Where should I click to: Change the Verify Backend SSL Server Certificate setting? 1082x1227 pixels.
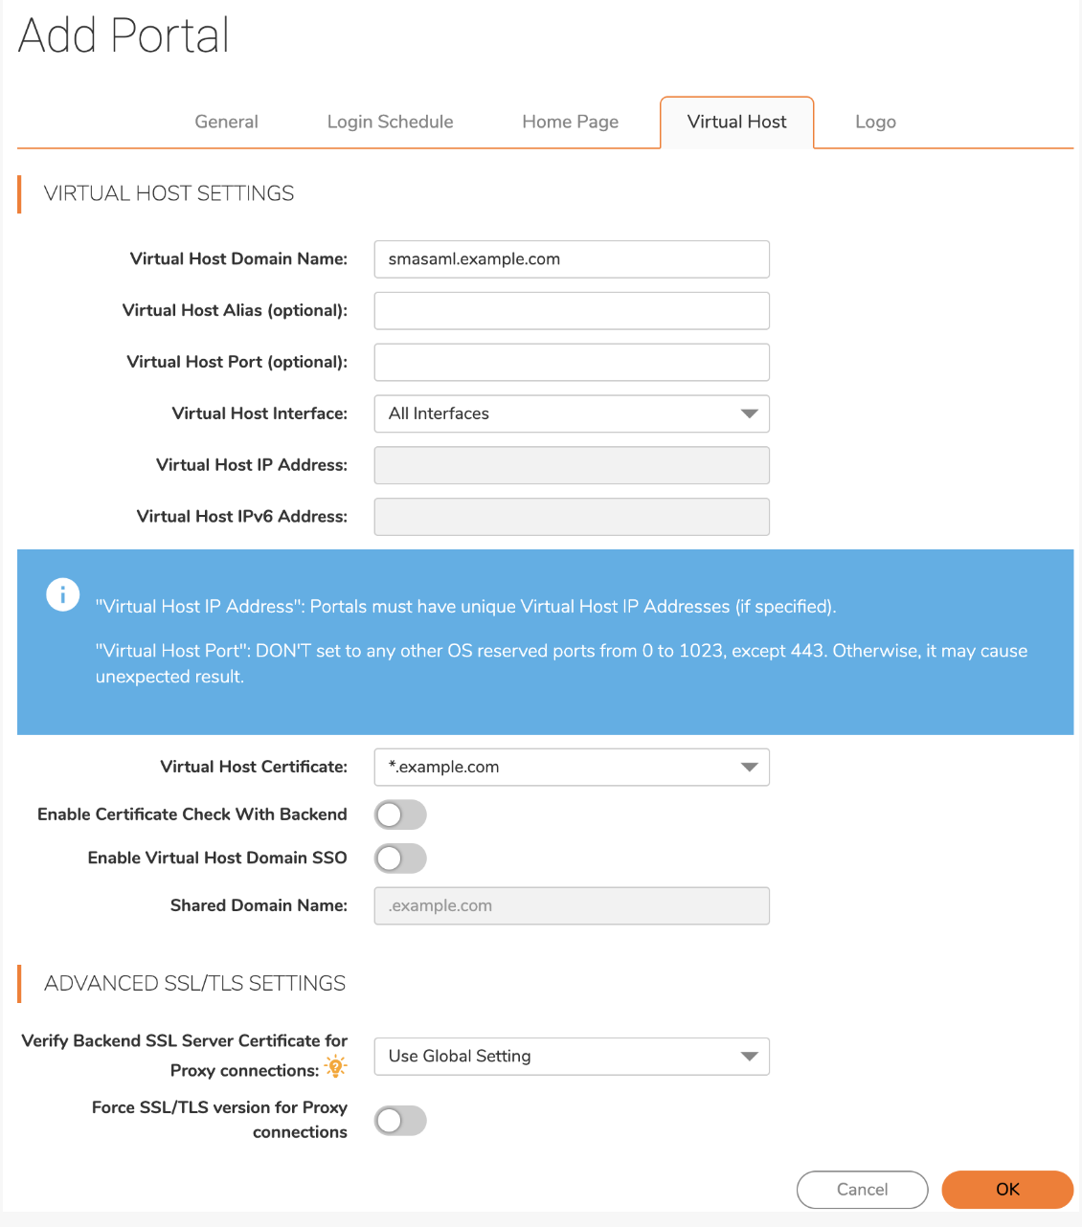[572, 1056]
